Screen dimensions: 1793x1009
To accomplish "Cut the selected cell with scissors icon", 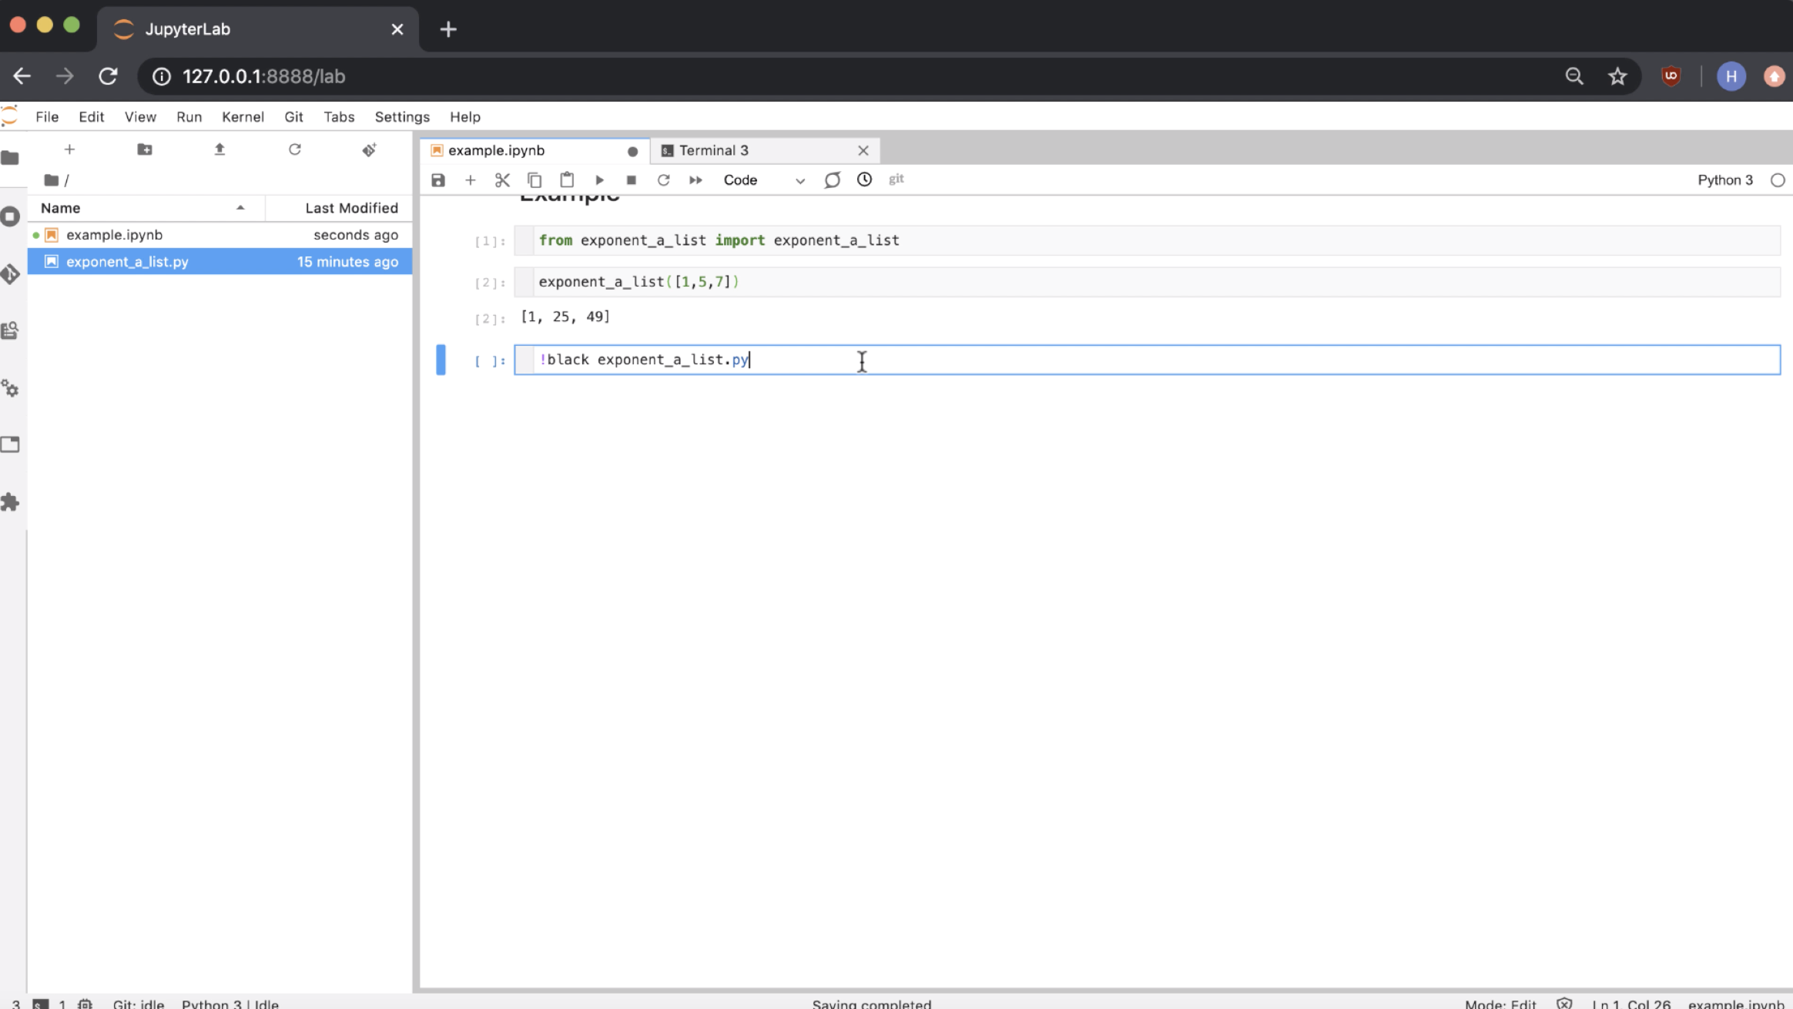I will click(x=502, y=180).
